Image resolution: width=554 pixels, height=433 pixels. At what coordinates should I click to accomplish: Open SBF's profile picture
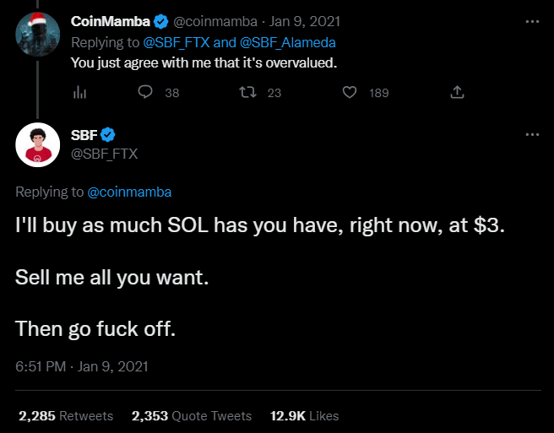tap(36, 144)
